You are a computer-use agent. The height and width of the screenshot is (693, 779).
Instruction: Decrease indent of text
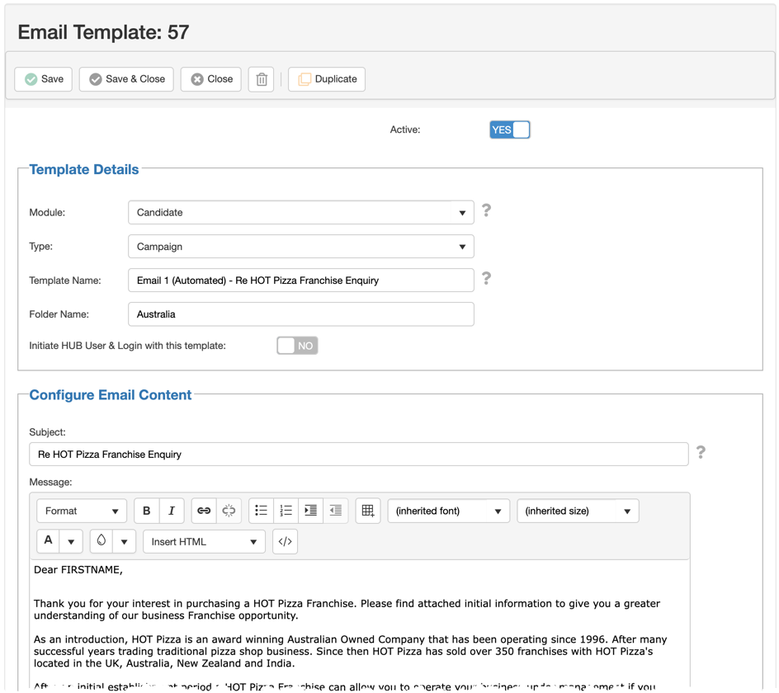pyautogui.click(x=335, y=511)
